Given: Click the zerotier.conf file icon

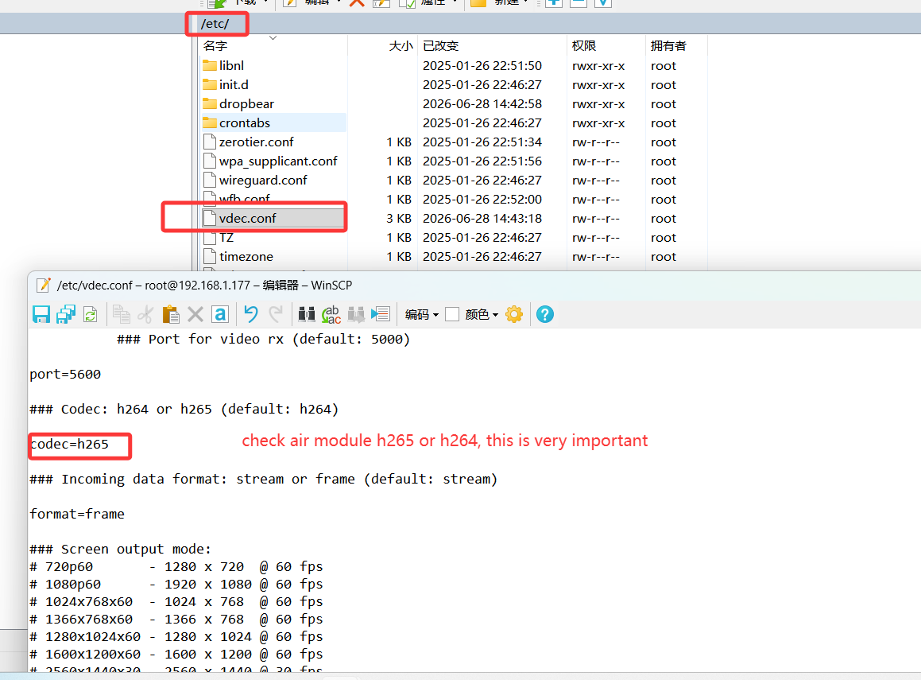Looking at the screenshot, I should pyautogui.click(x=210, y=142).
